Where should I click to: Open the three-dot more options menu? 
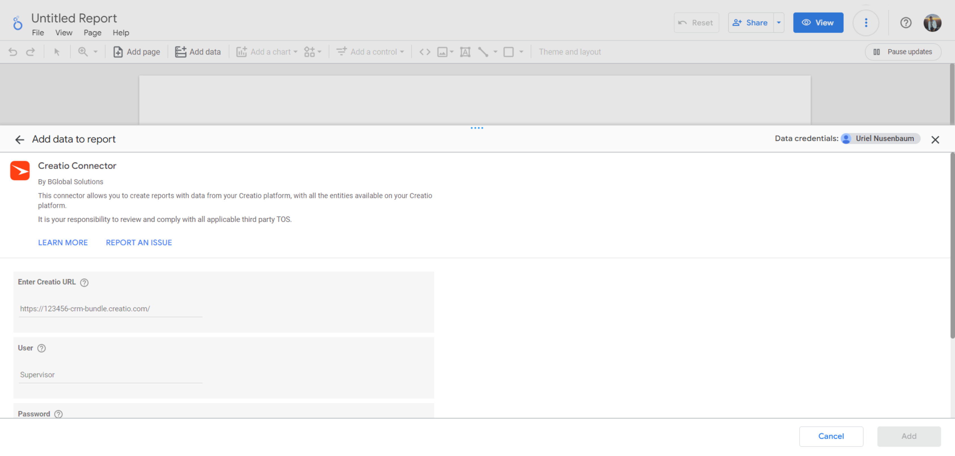point(866,23)
